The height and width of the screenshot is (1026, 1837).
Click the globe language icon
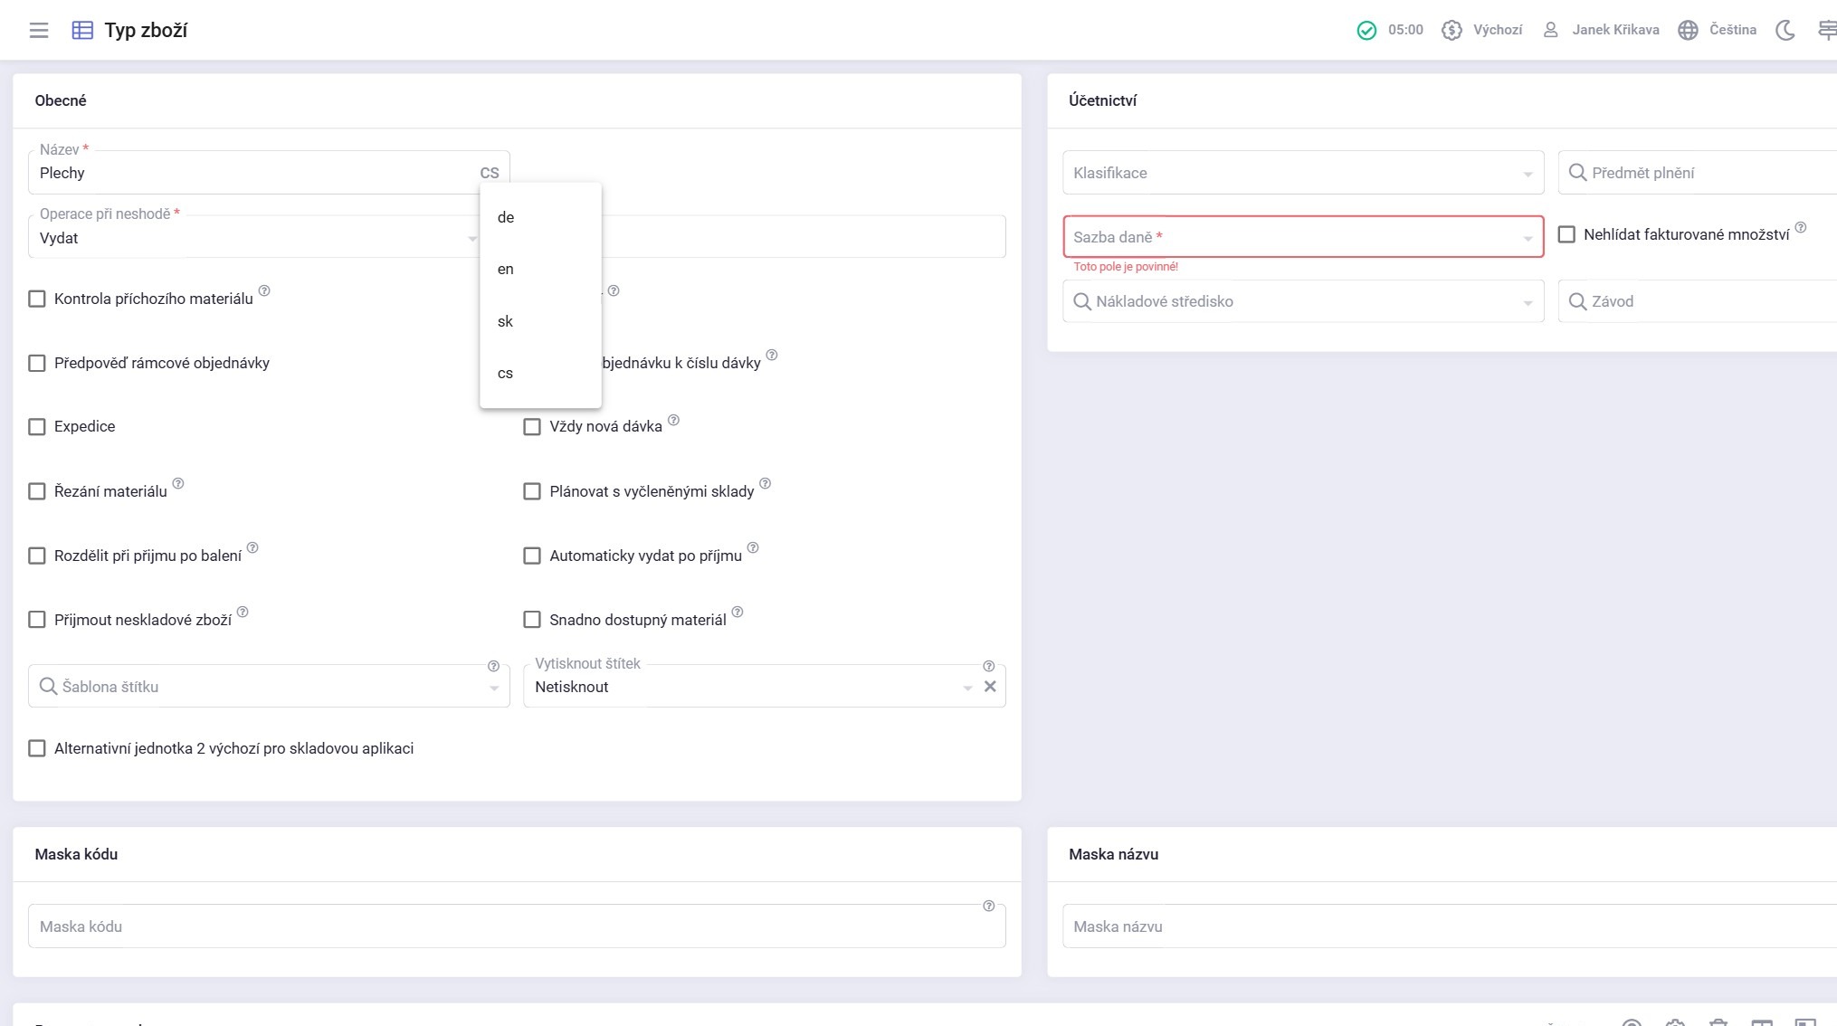(1688, 30)
